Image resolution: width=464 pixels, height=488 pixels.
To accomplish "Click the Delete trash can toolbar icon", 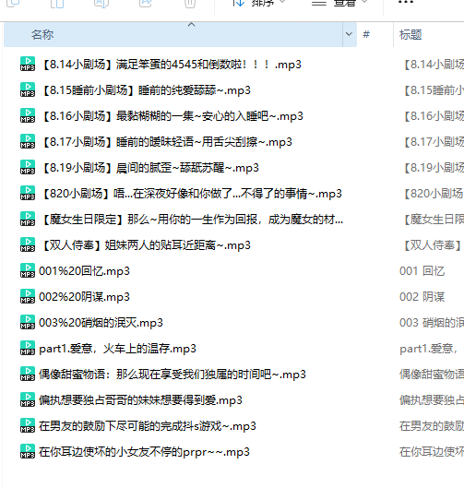I will point(189,3).
